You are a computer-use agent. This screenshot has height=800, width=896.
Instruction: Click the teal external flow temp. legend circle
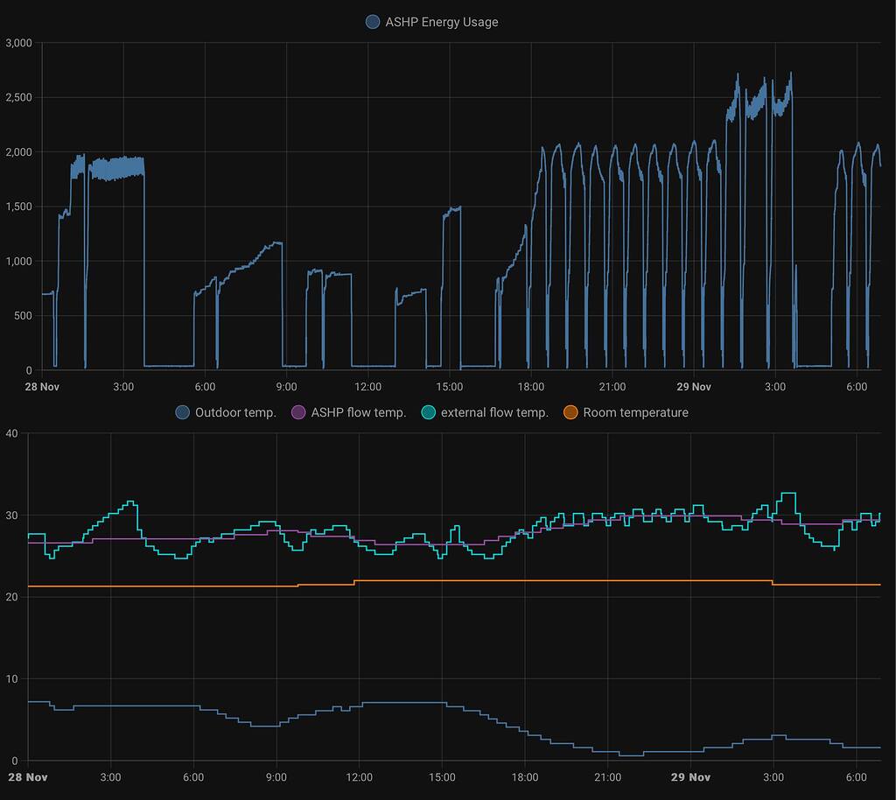click(x=429, y=412)
